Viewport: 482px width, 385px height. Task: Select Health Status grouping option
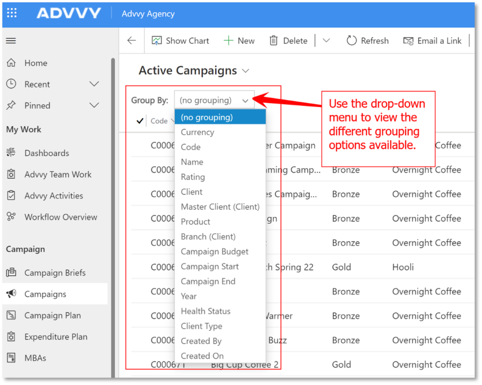tap(206, 311)
